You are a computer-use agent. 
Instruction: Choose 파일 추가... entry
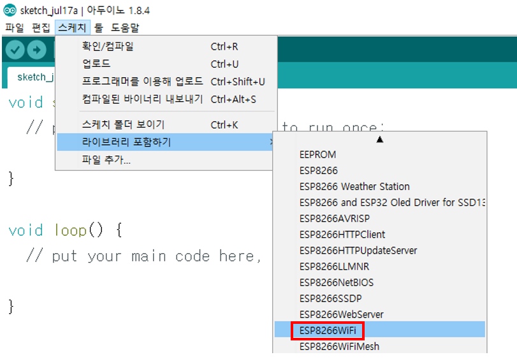click(x=165, y=160)
